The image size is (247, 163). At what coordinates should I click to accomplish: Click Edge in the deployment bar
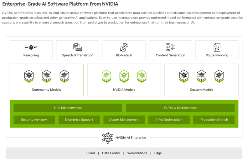click(x=158, y=153)
